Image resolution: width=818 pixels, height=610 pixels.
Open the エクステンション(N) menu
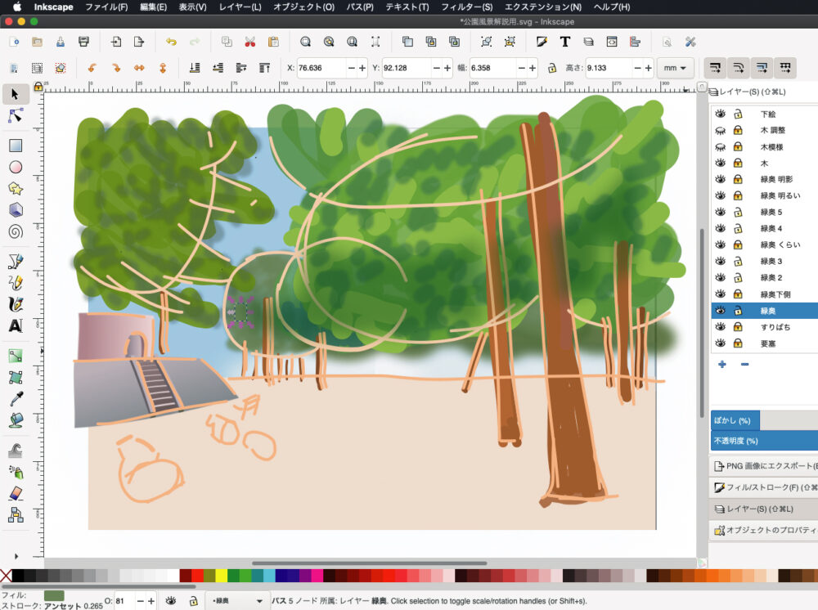click(x=542, y=7)
